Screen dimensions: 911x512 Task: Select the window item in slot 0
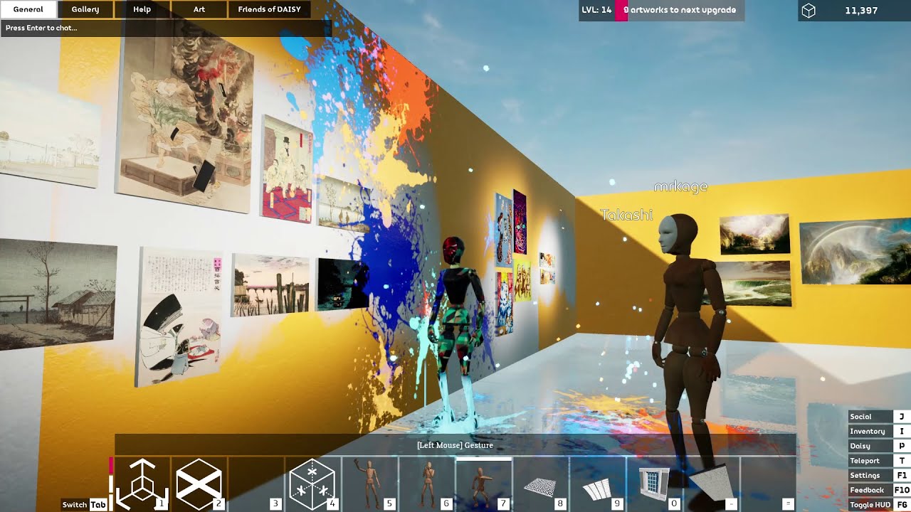pyautogui.click(x=655, y=484)
